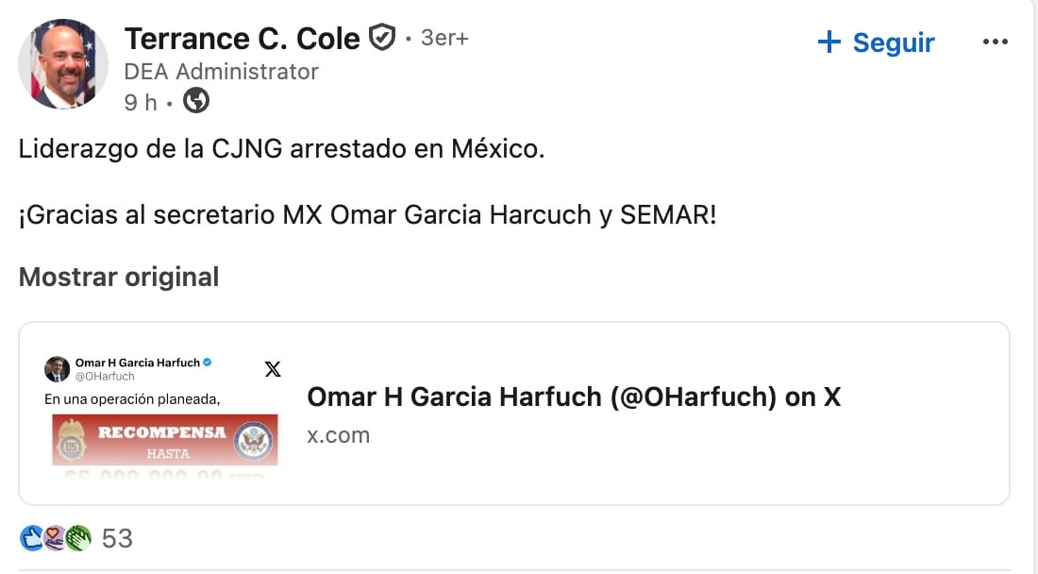Viewport: 1038px width, 574px height.
Task: Click the globe public-visibility icon
Action: (x=196, y=100)
